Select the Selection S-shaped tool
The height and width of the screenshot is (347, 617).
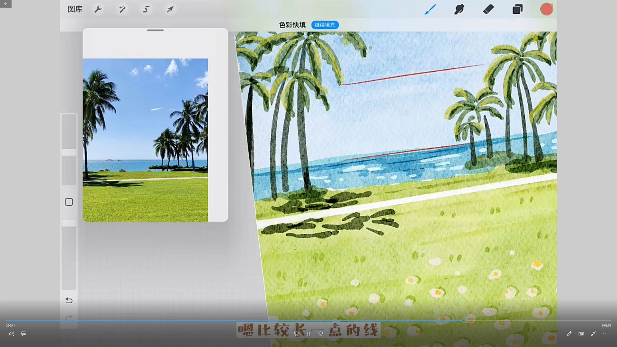click(146, 9)
